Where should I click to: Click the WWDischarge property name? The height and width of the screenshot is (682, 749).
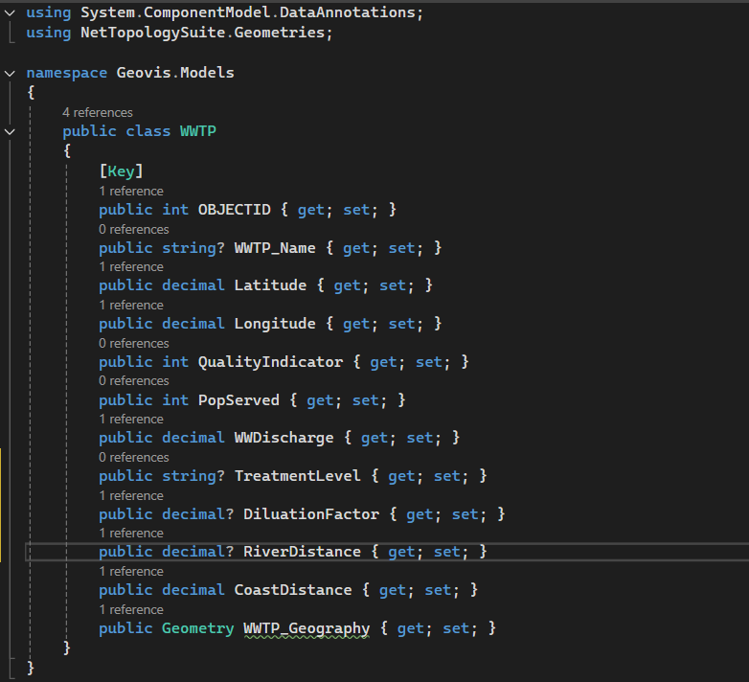click(284, 438)
